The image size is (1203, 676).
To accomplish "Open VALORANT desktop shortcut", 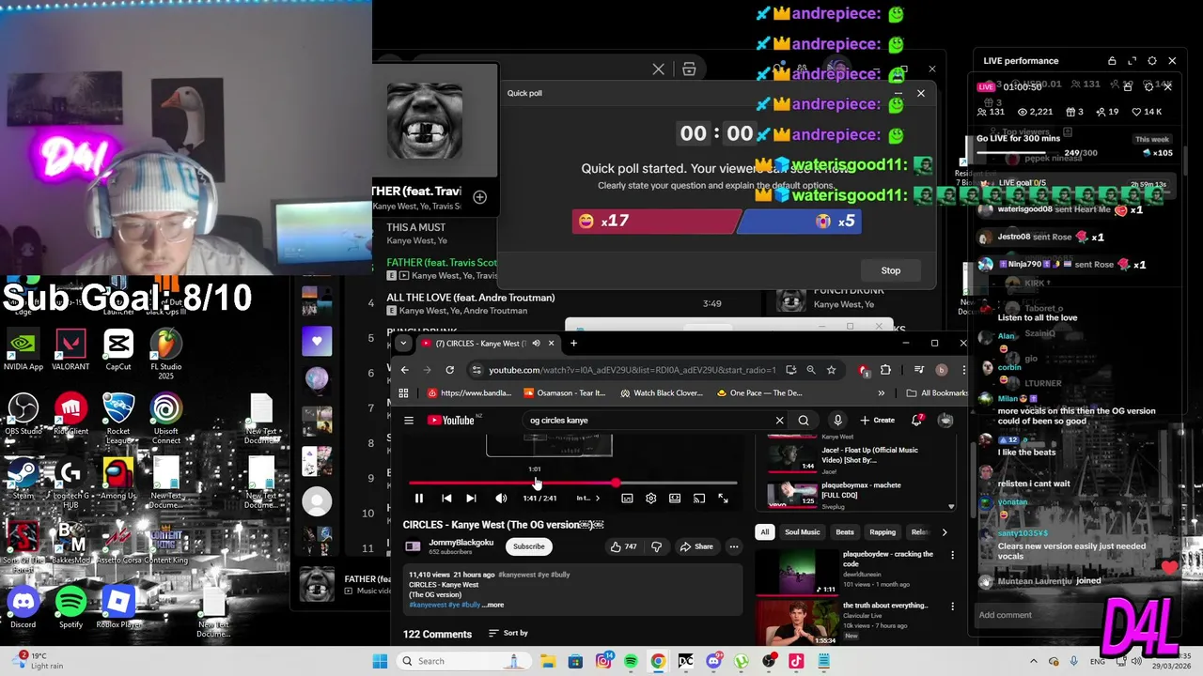I will (x=70, y=349).
